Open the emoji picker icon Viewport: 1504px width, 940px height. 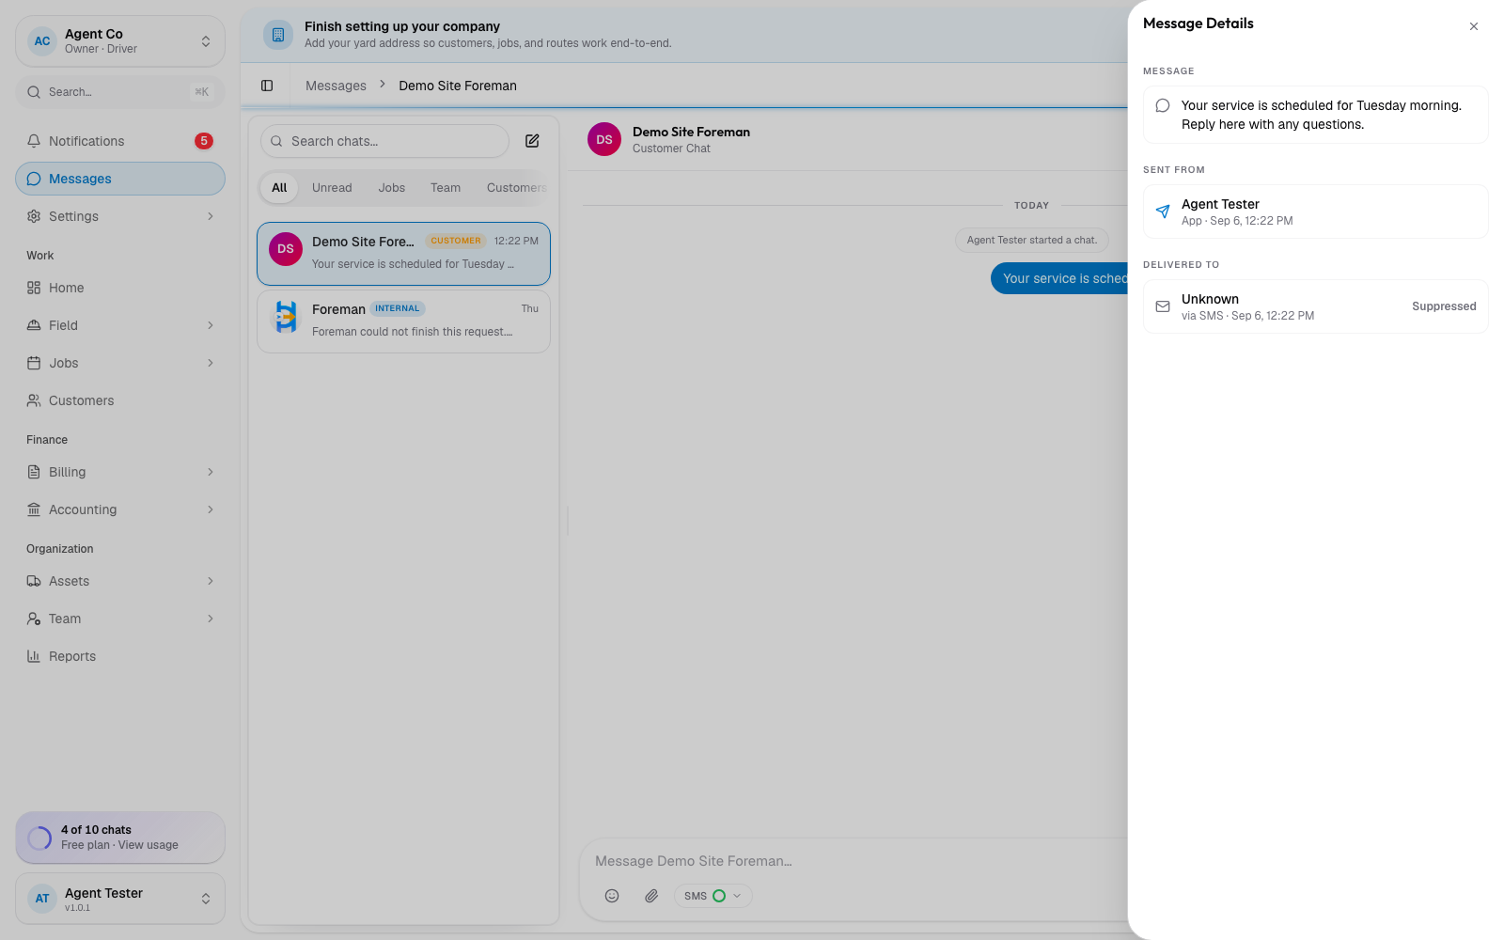point(612,896)
